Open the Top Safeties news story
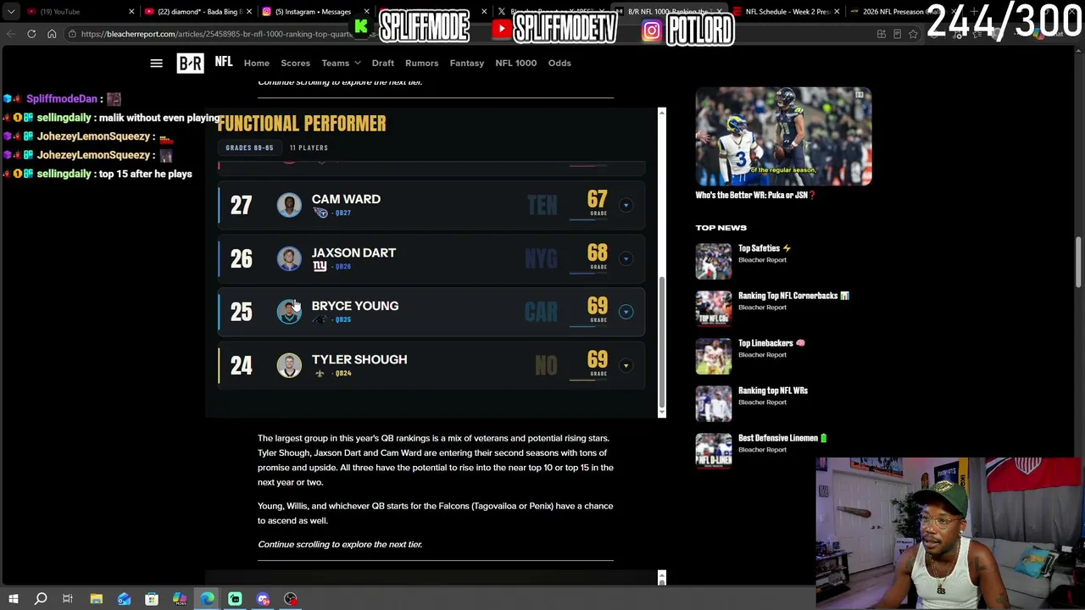 (x=764, y=248)
